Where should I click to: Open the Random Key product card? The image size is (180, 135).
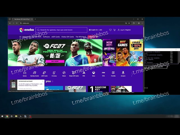coord(98,89)
